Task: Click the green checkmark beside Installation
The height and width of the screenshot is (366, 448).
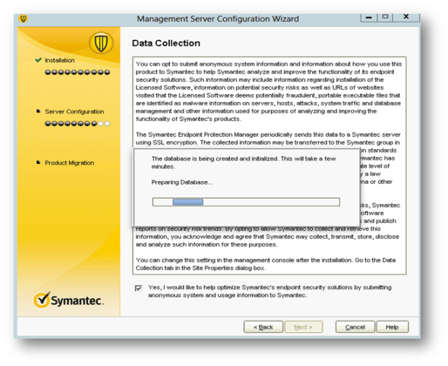Action: tap(38, 60)
